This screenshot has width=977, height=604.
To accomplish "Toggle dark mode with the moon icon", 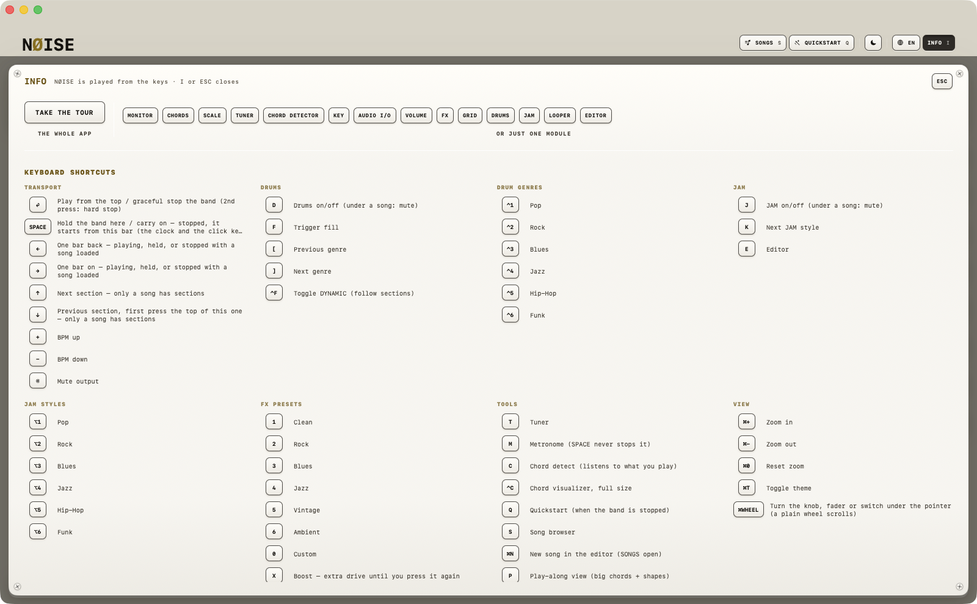I will click(x=873, y=43).
